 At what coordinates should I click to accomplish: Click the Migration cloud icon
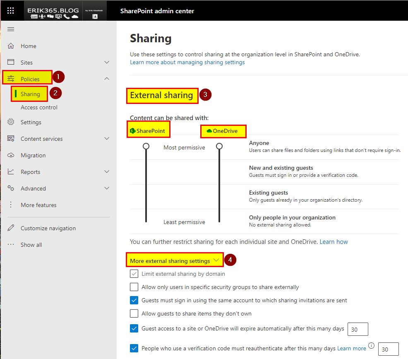coord(11,155)
